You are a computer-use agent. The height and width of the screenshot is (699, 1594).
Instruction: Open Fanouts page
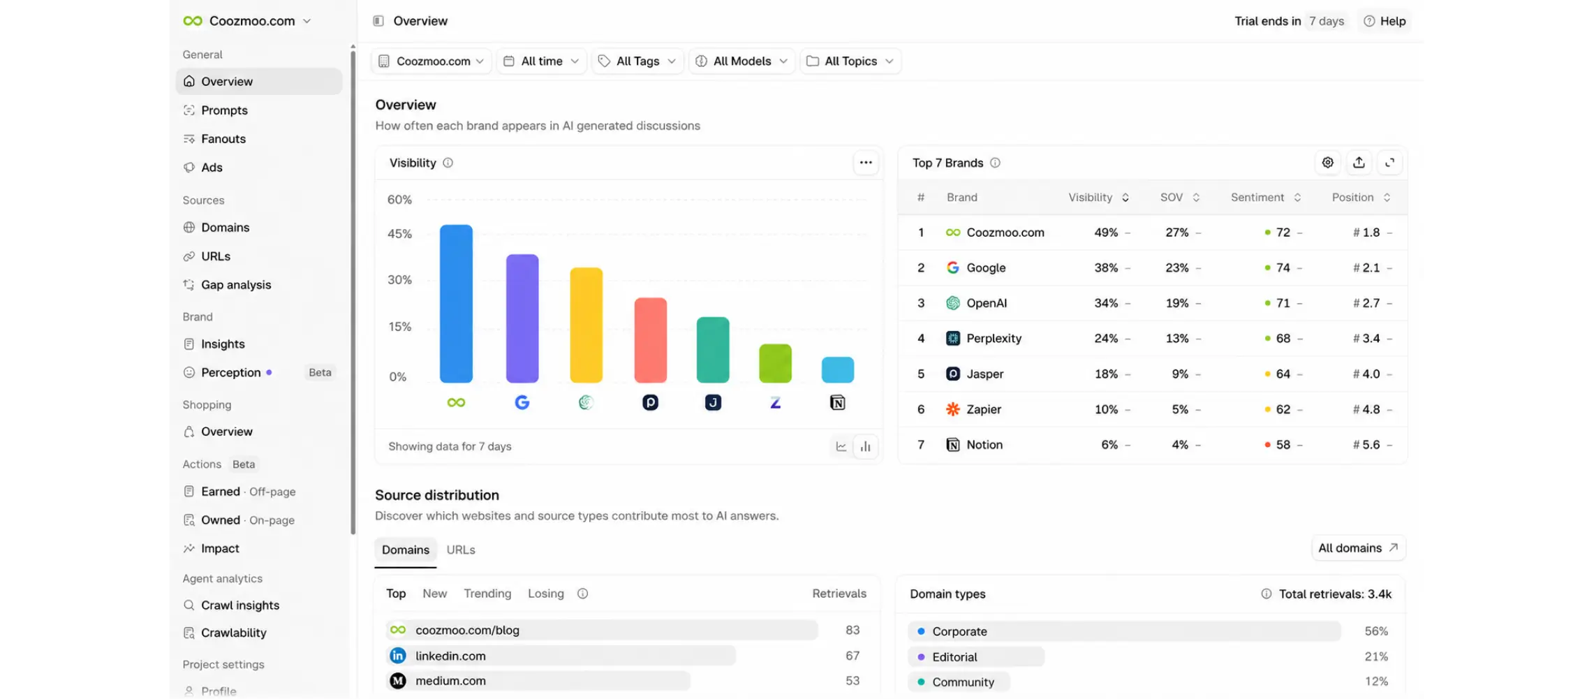click(259, 139)
